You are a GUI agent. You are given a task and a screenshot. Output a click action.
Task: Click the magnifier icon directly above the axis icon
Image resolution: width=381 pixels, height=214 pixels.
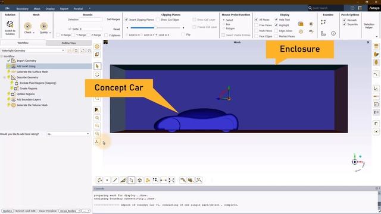97,134
